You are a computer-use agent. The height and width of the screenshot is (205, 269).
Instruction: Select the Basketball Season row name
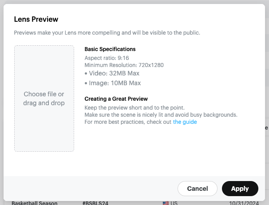[35, 203]
